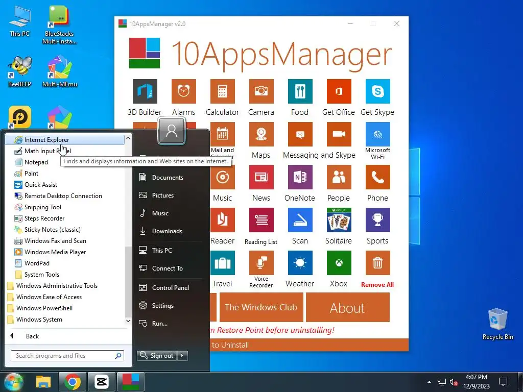This screenshot has width=523, height=392.
Task: Select the Xbox app tile
Action: click(339, 263)
